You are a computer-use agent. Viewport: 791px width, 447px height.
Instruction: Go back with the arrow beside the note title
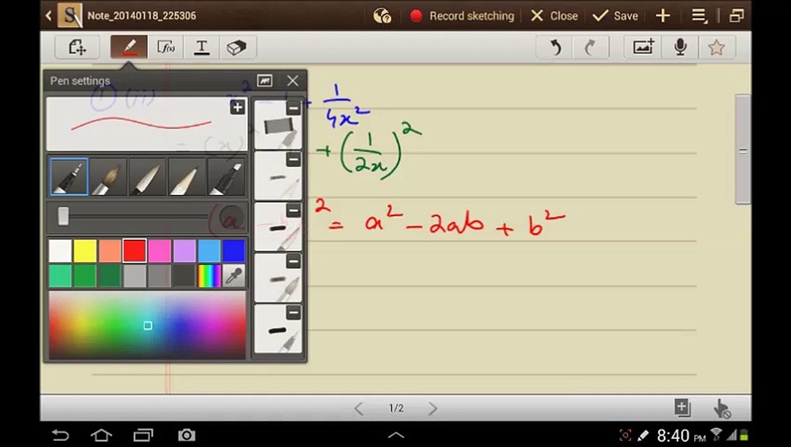[49, 16]
